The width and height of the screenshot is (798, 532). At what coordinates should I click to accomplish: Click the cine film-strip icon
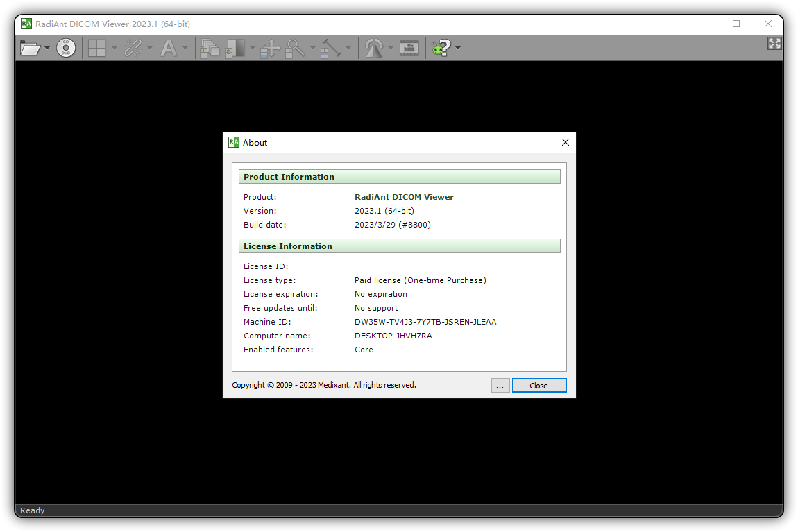[409, 49]
